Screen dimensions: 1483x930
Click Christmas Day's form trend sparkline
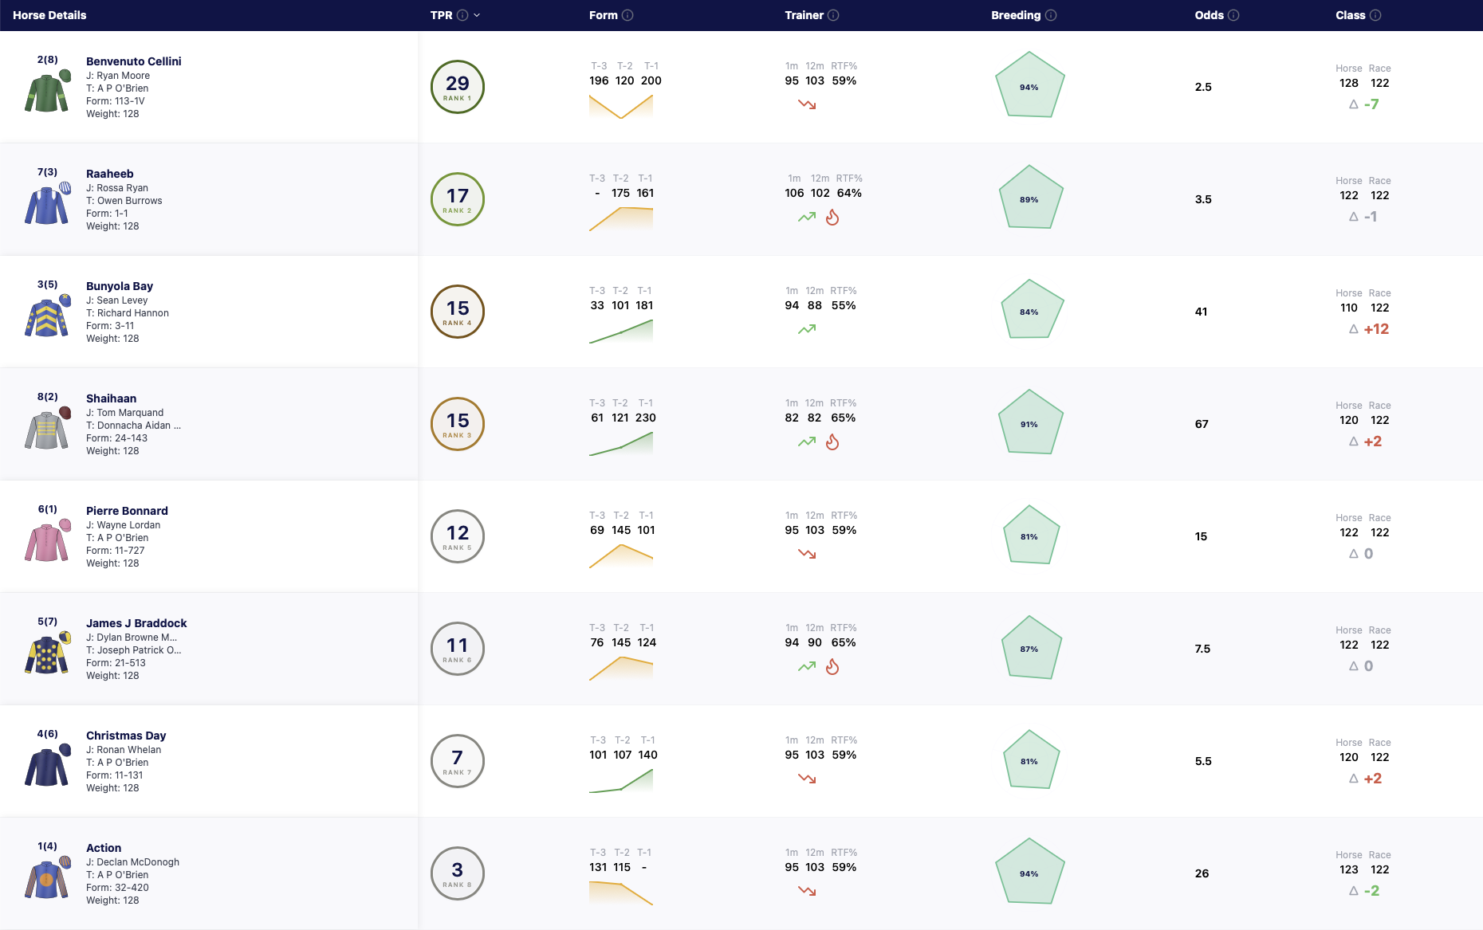[621, 780]
